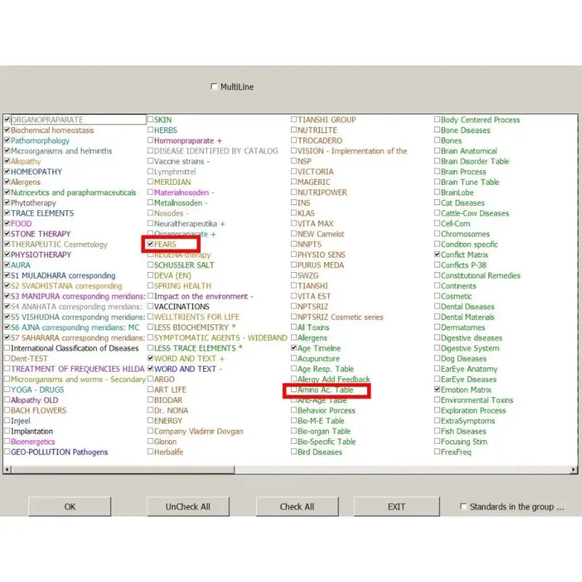Screen dimensions: 582x582
Task: Check the BACH FLOWERS checkbox
Action: pos(7,410)
